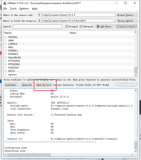
Task: Close the CMake window
Action: (x=135, y=3)
